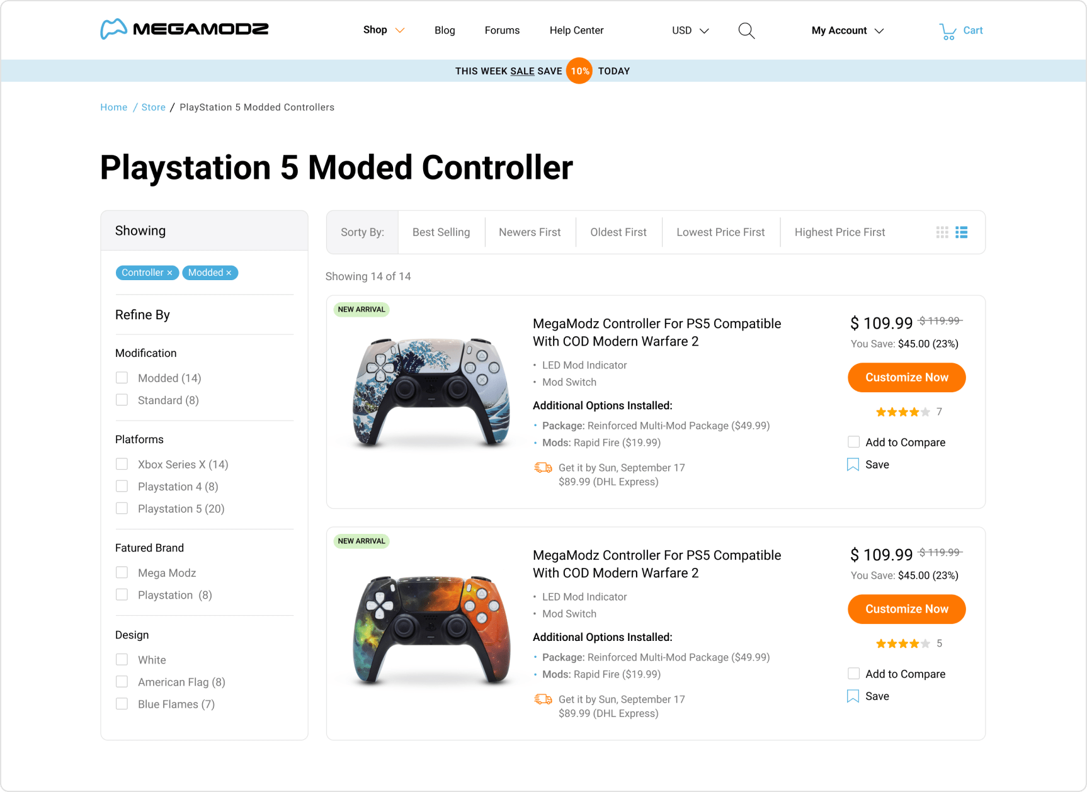
Task: Click the Save bookmark icon on the first product
Action: [853, 465]
